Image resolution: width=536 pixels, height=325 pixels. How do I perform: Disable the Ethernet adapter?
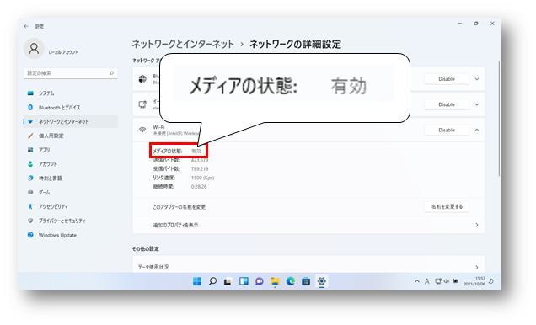pos(447,104)
